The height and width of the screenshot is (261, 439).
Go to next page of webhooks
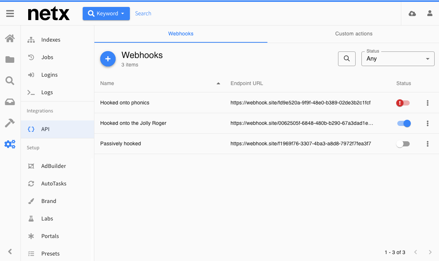click(430, 252)
